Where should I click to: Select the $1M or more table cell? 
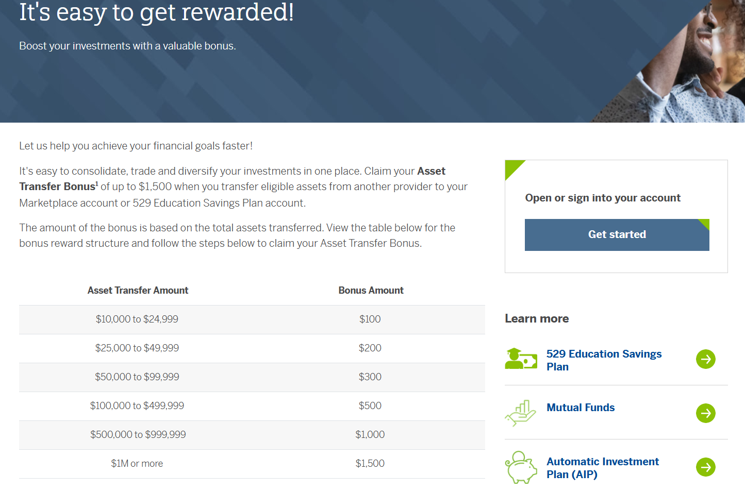(137, 464)
